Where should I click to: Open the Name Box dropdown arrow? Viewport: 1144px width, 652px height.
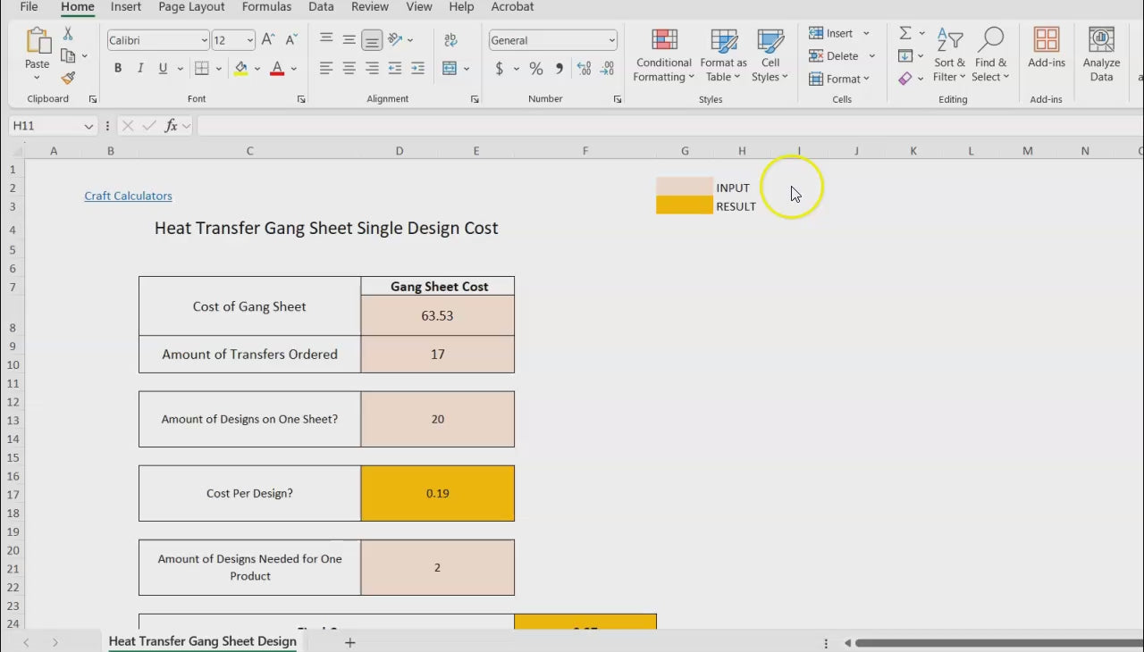tap(88, 126)
